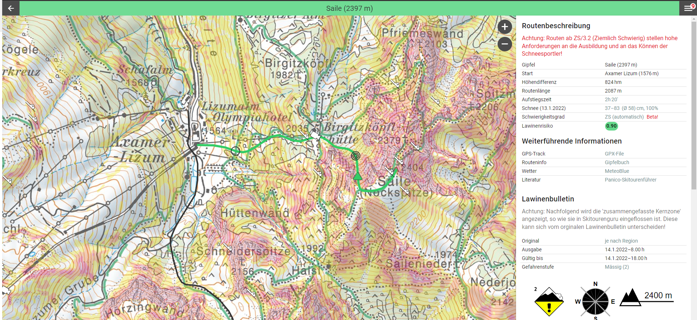Click the right panel vertical scrollbar

click(694, 105)
